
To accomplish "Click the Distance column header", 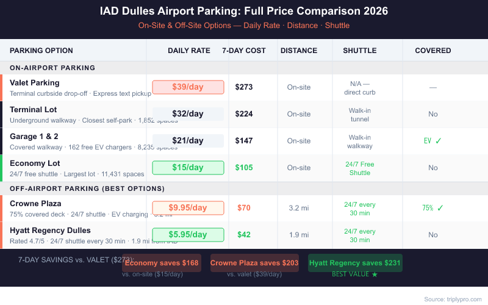I will [x=299, y=51].
